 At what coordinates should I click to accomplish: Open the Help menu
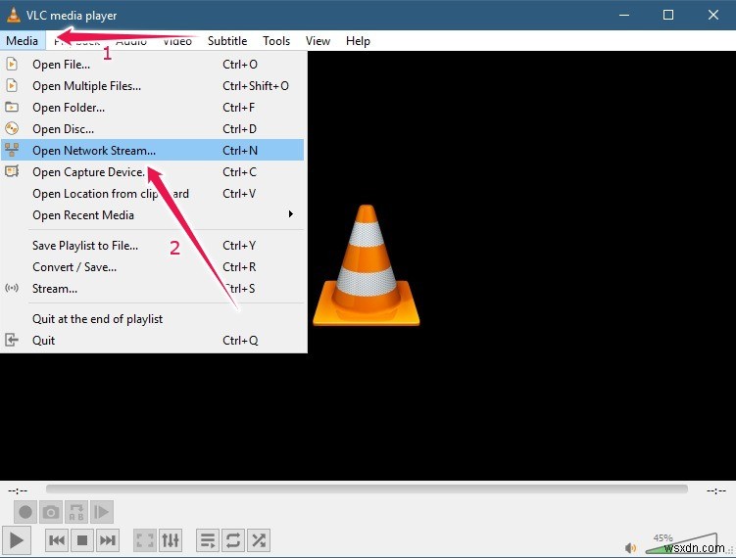click(358, 41)
